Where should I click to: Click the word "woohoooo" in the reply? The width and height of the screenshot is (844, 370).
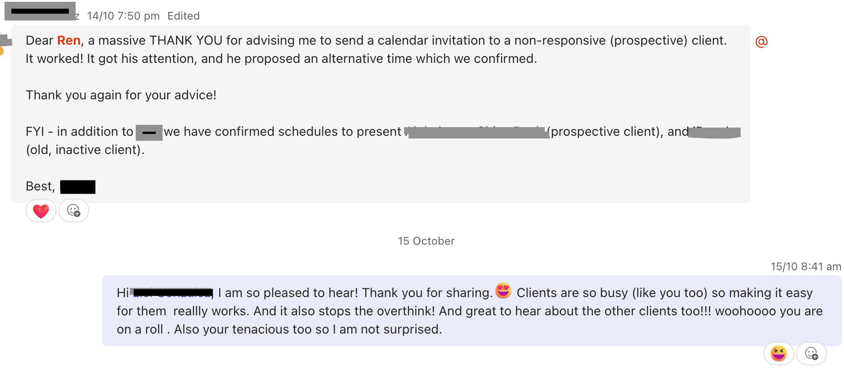click(x=745, y=311)
